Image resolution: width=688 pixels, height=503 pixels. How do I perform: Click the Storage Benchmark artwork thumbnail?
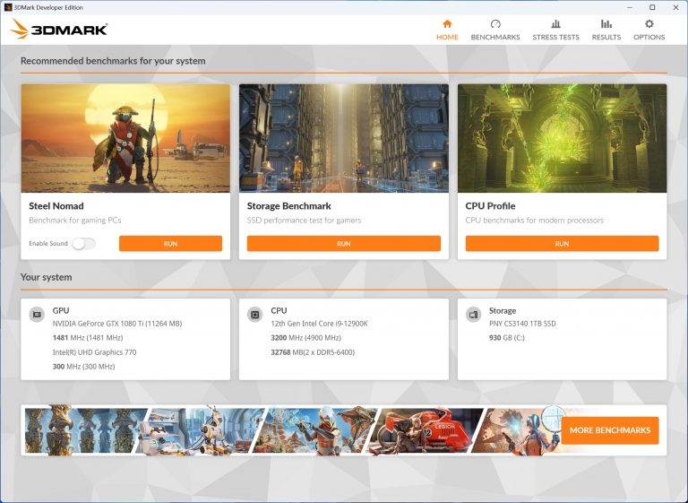coord(344,138)
